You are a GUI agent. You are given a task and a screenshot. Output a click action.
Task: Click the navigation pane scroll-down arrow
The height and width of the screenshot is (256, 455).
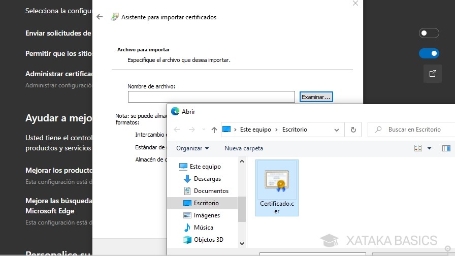[242, 244]
